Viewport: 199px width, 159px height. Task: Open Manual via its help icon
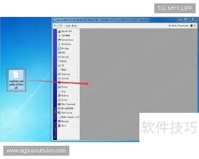(59, 121)
